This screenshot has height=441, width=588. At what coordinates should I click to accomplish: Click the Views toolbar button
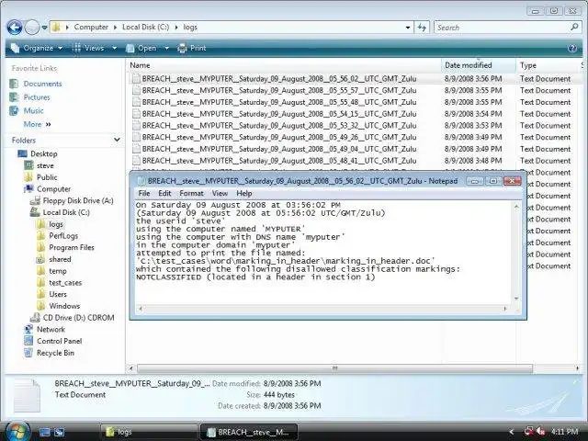tap(88, 48)
